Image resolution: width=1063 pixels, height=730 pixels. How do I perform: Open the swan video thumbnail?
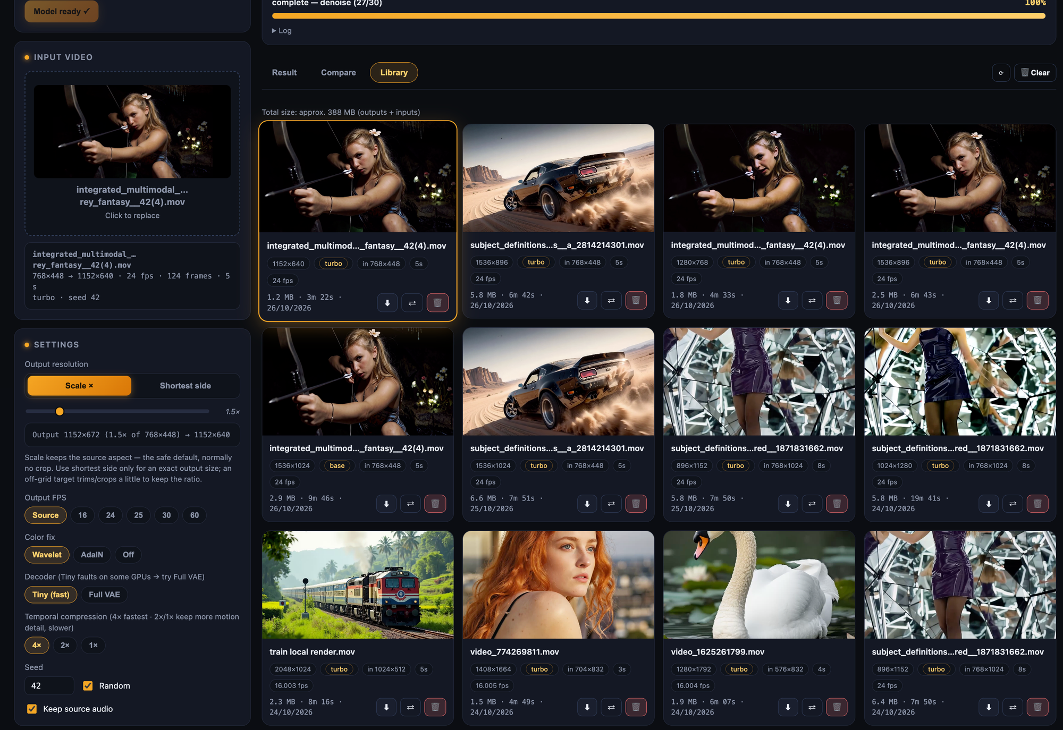(759, 585)
